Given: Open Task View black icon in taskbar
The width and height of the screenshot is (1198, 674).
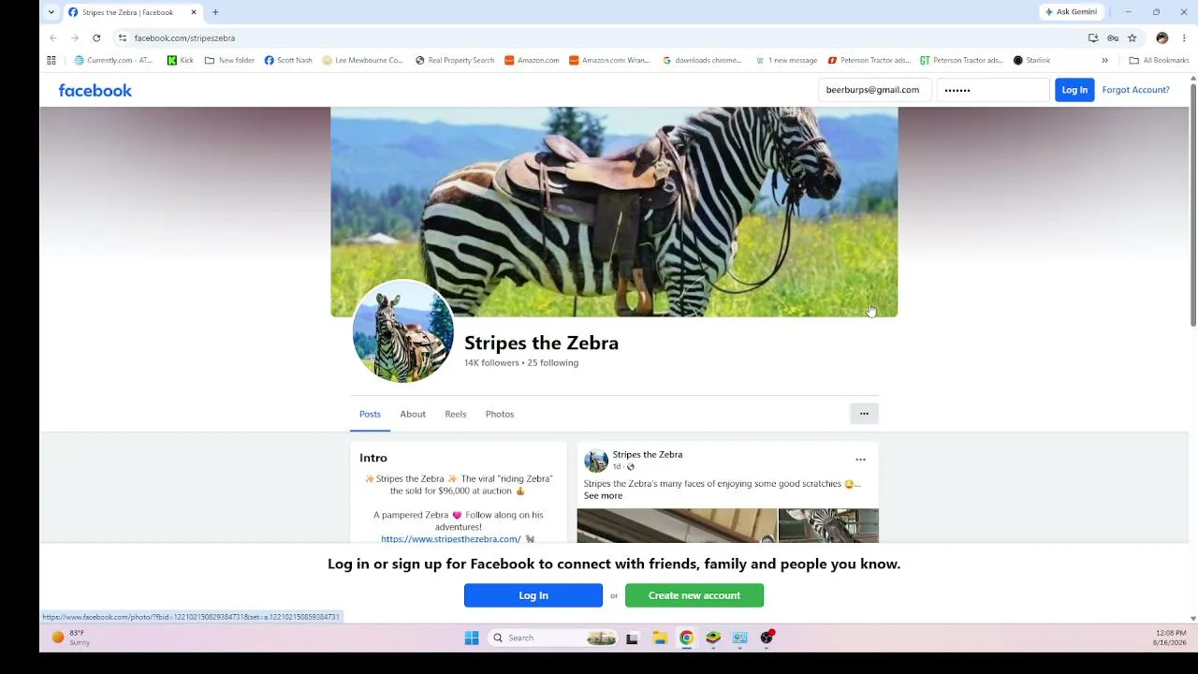Looking at the screenshot, I should [632, 638].
